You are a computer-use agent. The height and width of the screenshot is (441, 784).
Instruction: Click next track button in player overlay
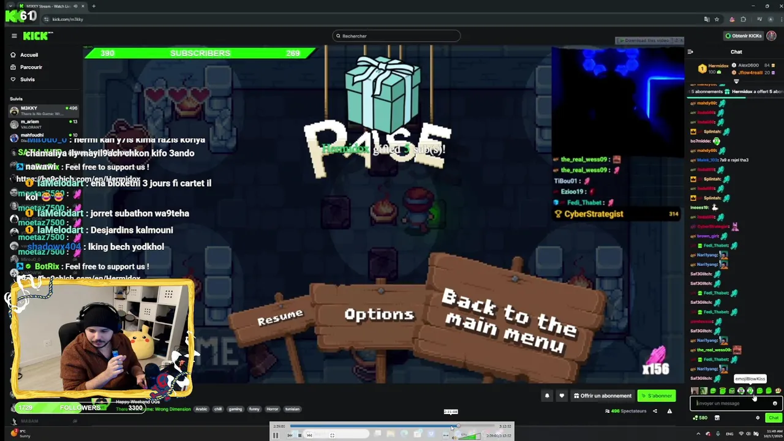pos(309,435)
